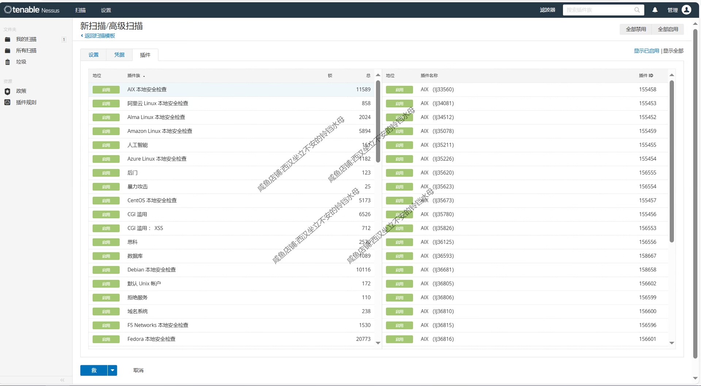Click the 返回扫描模板 link
Image resolution: width=701 pixels, height=386 pixels.
click(100, 36)
